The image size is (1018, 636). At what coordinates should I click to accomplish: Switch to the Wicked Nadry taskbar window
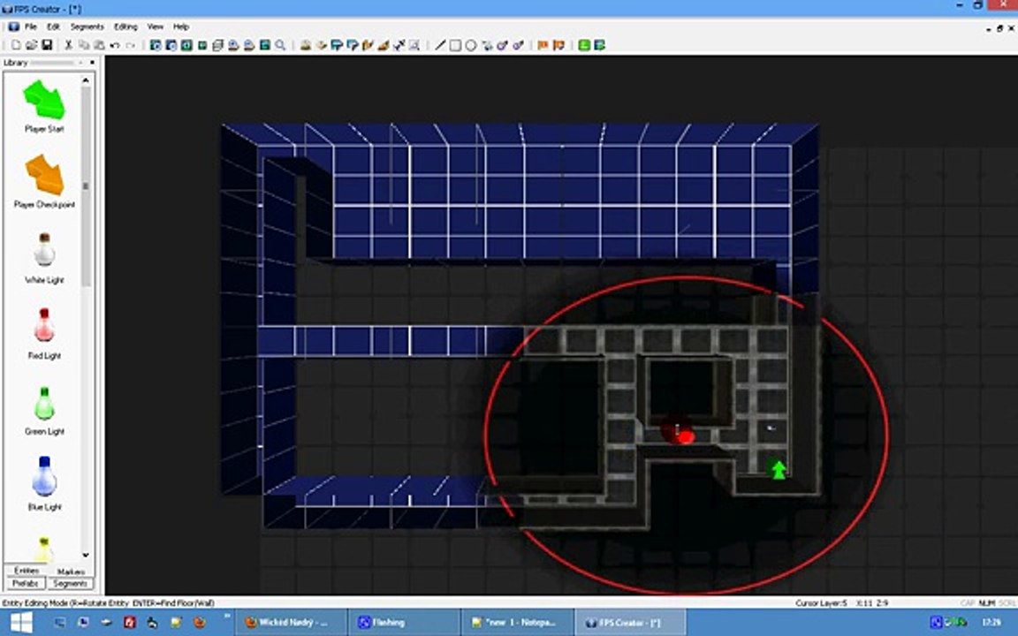coord(291,623)
